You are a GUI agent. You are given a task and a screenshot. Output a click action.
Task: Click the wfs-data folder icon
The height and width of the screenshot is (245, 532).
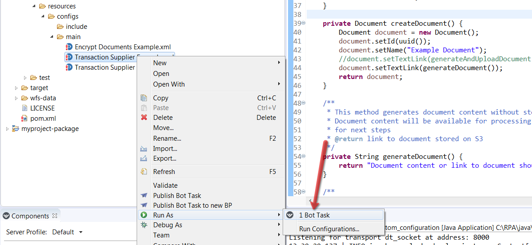pos(24,98)
